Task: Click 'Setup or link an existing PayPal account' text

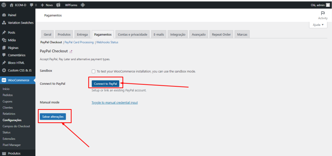Action: tap(119, 90)
